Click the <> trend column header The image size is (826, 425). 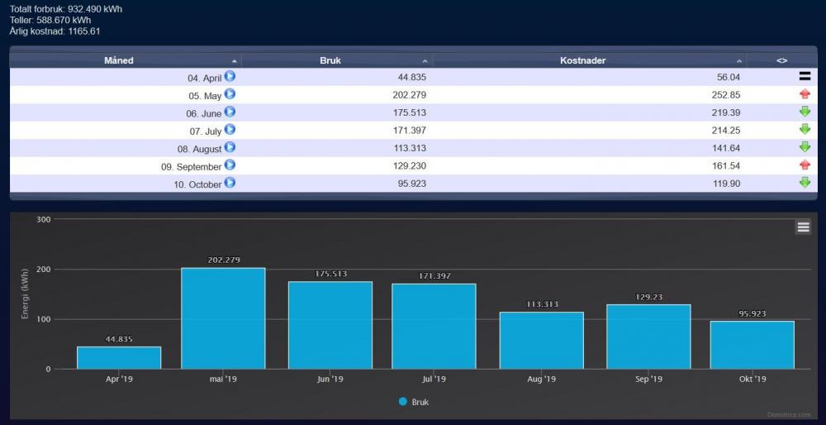click(781, 60)
